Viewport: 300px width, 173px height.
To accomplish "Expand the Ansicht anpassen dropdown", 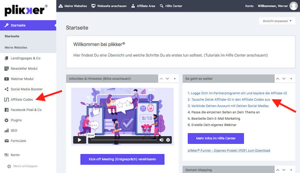I will pyautogui.click(x=277, y=21).
